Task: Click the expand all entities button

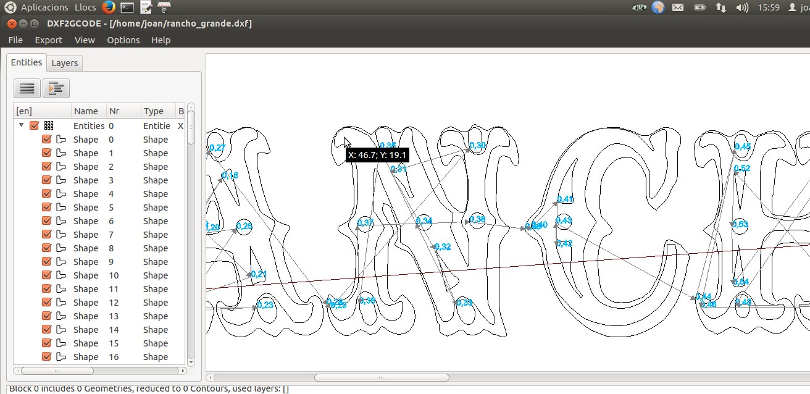Action: (x=56, y=88)
